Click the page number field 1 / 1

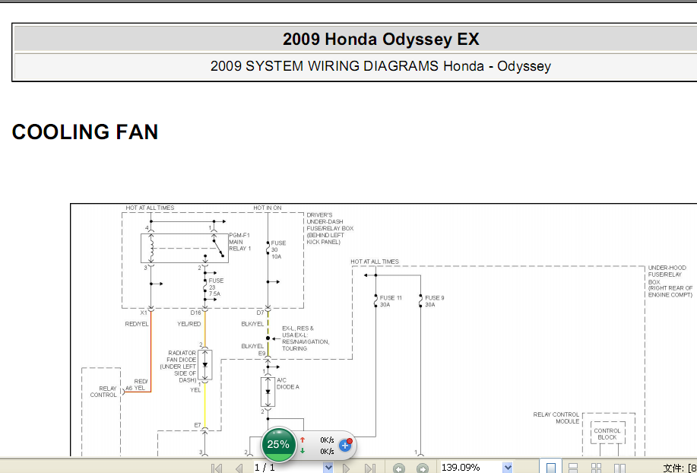click(287, 467)
